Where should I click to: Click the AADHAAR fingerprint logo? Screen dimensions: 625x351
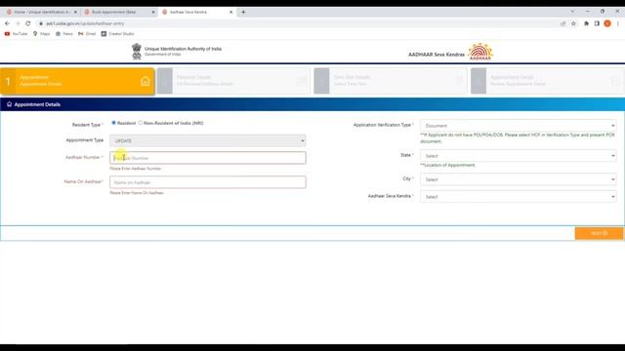click(480, 52)
